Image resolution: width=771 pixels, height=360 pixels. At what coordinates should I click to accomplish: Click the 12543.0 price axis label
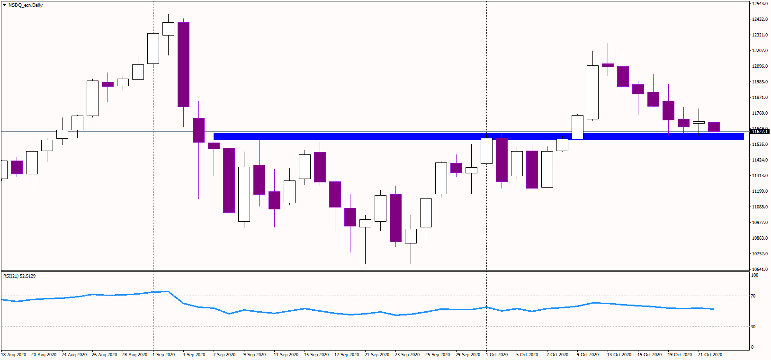(760, 4)
